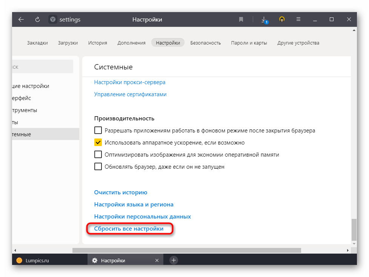
Task: Open the История section
Action: (x=98, y=43)
